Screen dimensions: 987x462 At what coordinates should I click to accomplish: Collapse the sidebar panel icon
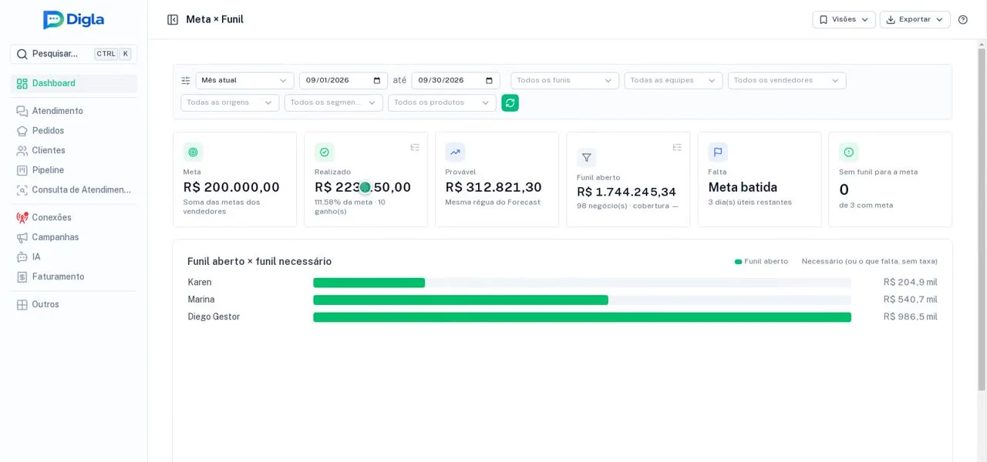coord(173,19)
